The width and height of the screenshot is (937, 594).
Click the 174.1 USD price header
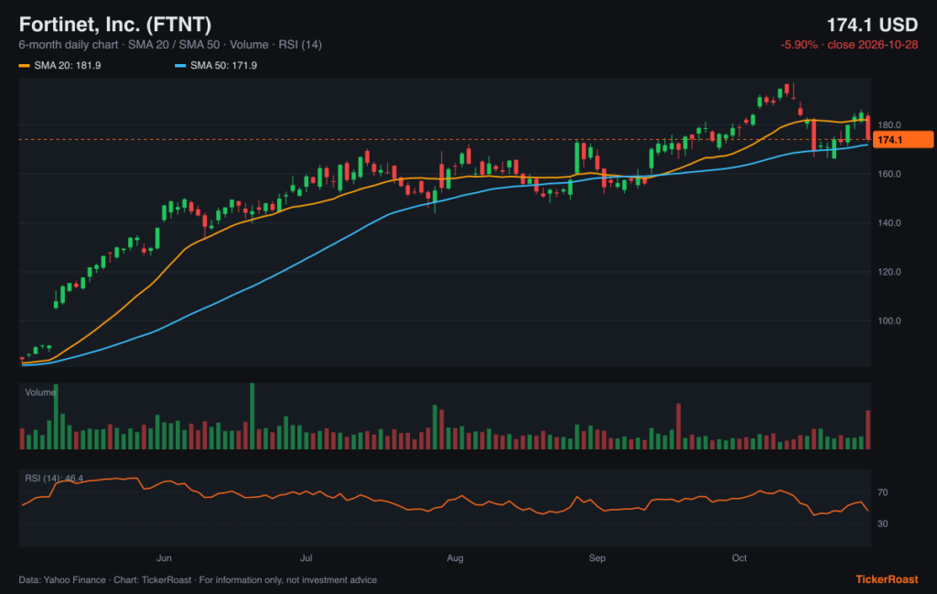(872, 25)
